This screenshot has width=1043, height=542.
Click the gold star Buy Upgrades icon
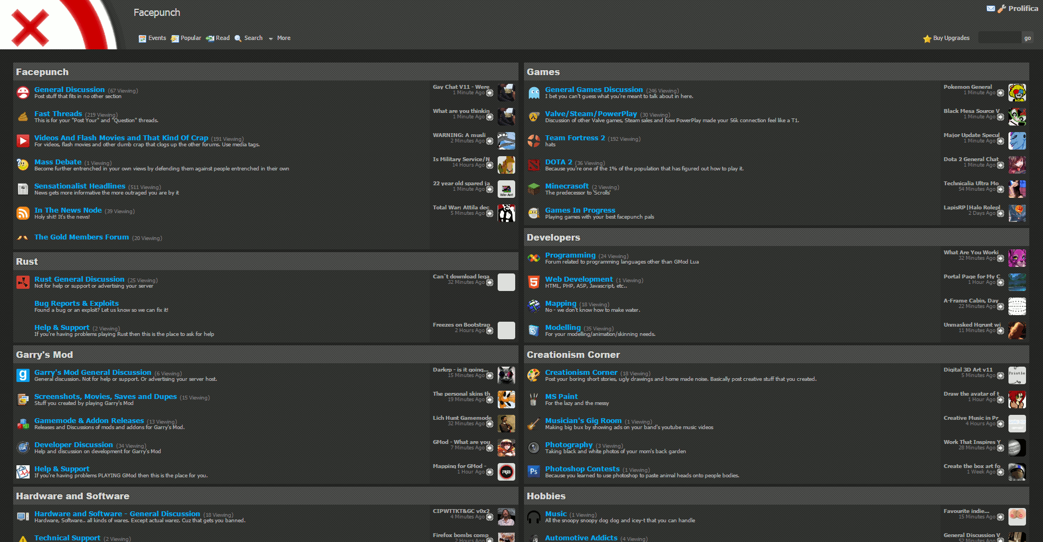point(927,38)
